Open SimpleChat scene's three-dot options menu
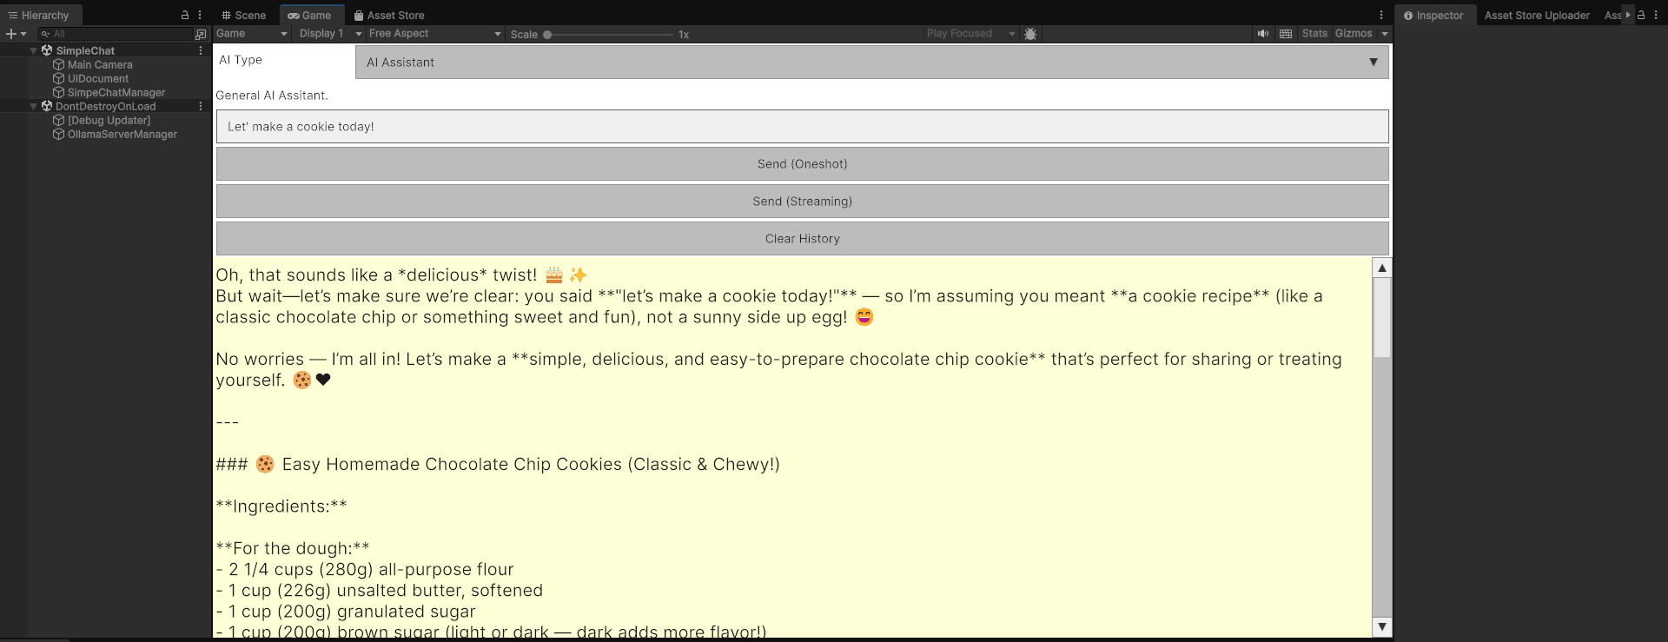Viewport: 1668px width, 642px height. point(201,50)
